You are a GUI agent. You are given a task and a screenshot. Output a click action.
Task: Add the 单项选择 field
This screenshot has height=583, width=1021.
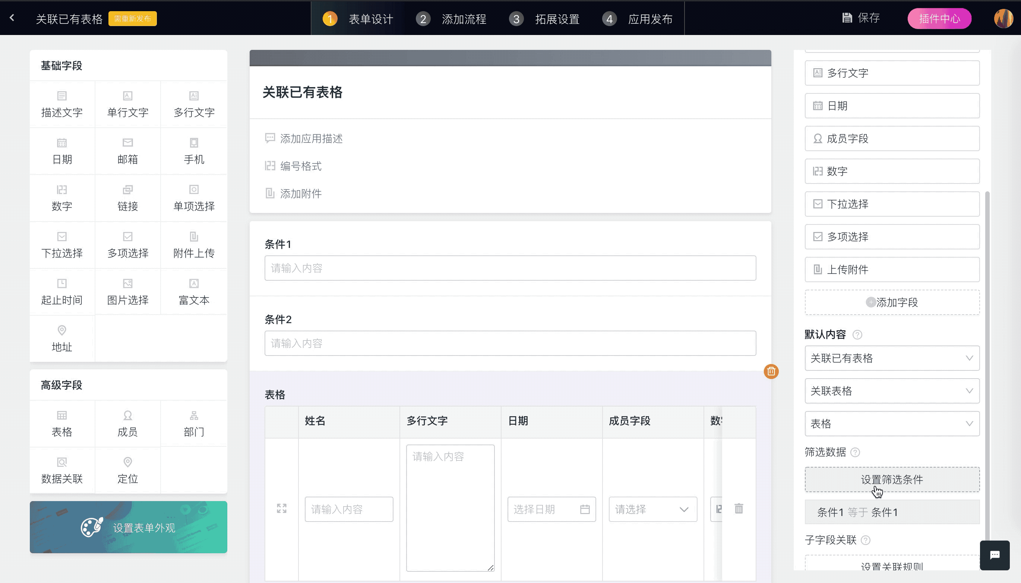194,198
